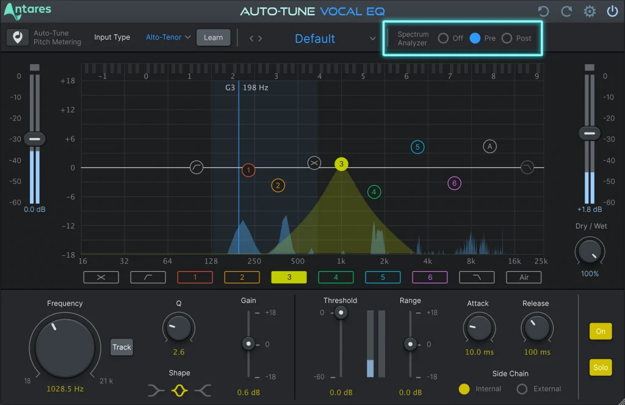The height and width of the screenshot is (405, 625).
Task: Click the undo arrow icon
Action: pyautogui.click(x=543, y=11)
